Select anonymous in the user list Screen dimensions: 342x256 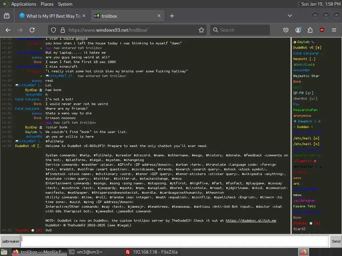coord(302,115)
